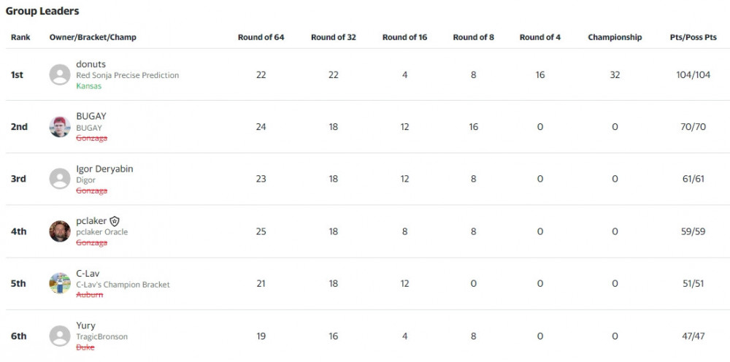The image size is (730, 362).
Task: Click C-Lav's avatar image
Action: tap(60, 283)
